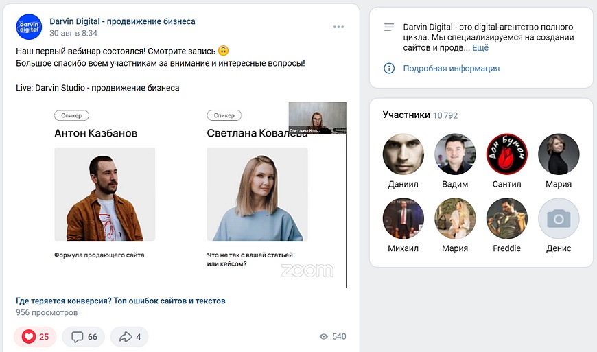Screen dimensions: 597x352
Task: Play the webinar video preview
Action: (181, 195)
